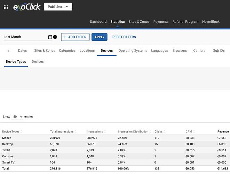Open Sites & Zones in top navigation
This screenshot has width=230, height=174.
point(139,22)
